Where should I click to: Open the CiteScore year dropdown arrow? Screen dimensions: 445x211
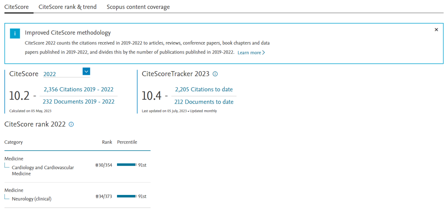point(86,72)
